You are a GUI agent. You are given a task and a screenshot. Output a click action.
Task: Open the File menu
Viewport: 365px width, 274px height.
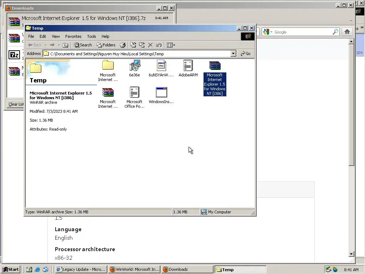(x=31, y=36)
